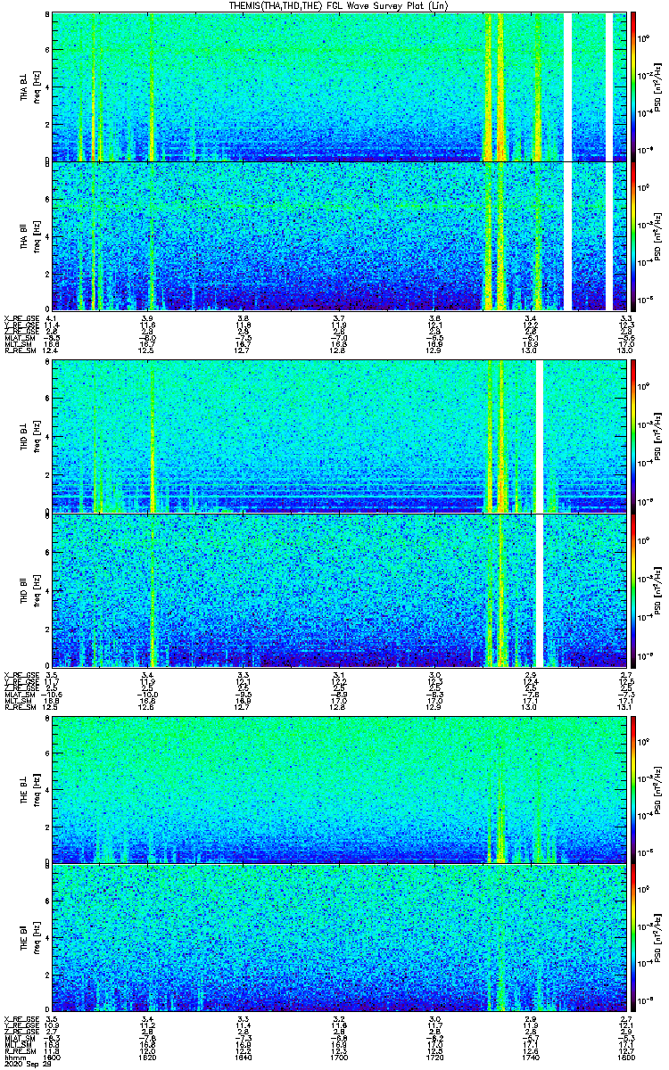Select the THD B-perpendicular spectrogram panel
The height and width of the screenshot is (1070, 669).
click(x=340, y=438)
